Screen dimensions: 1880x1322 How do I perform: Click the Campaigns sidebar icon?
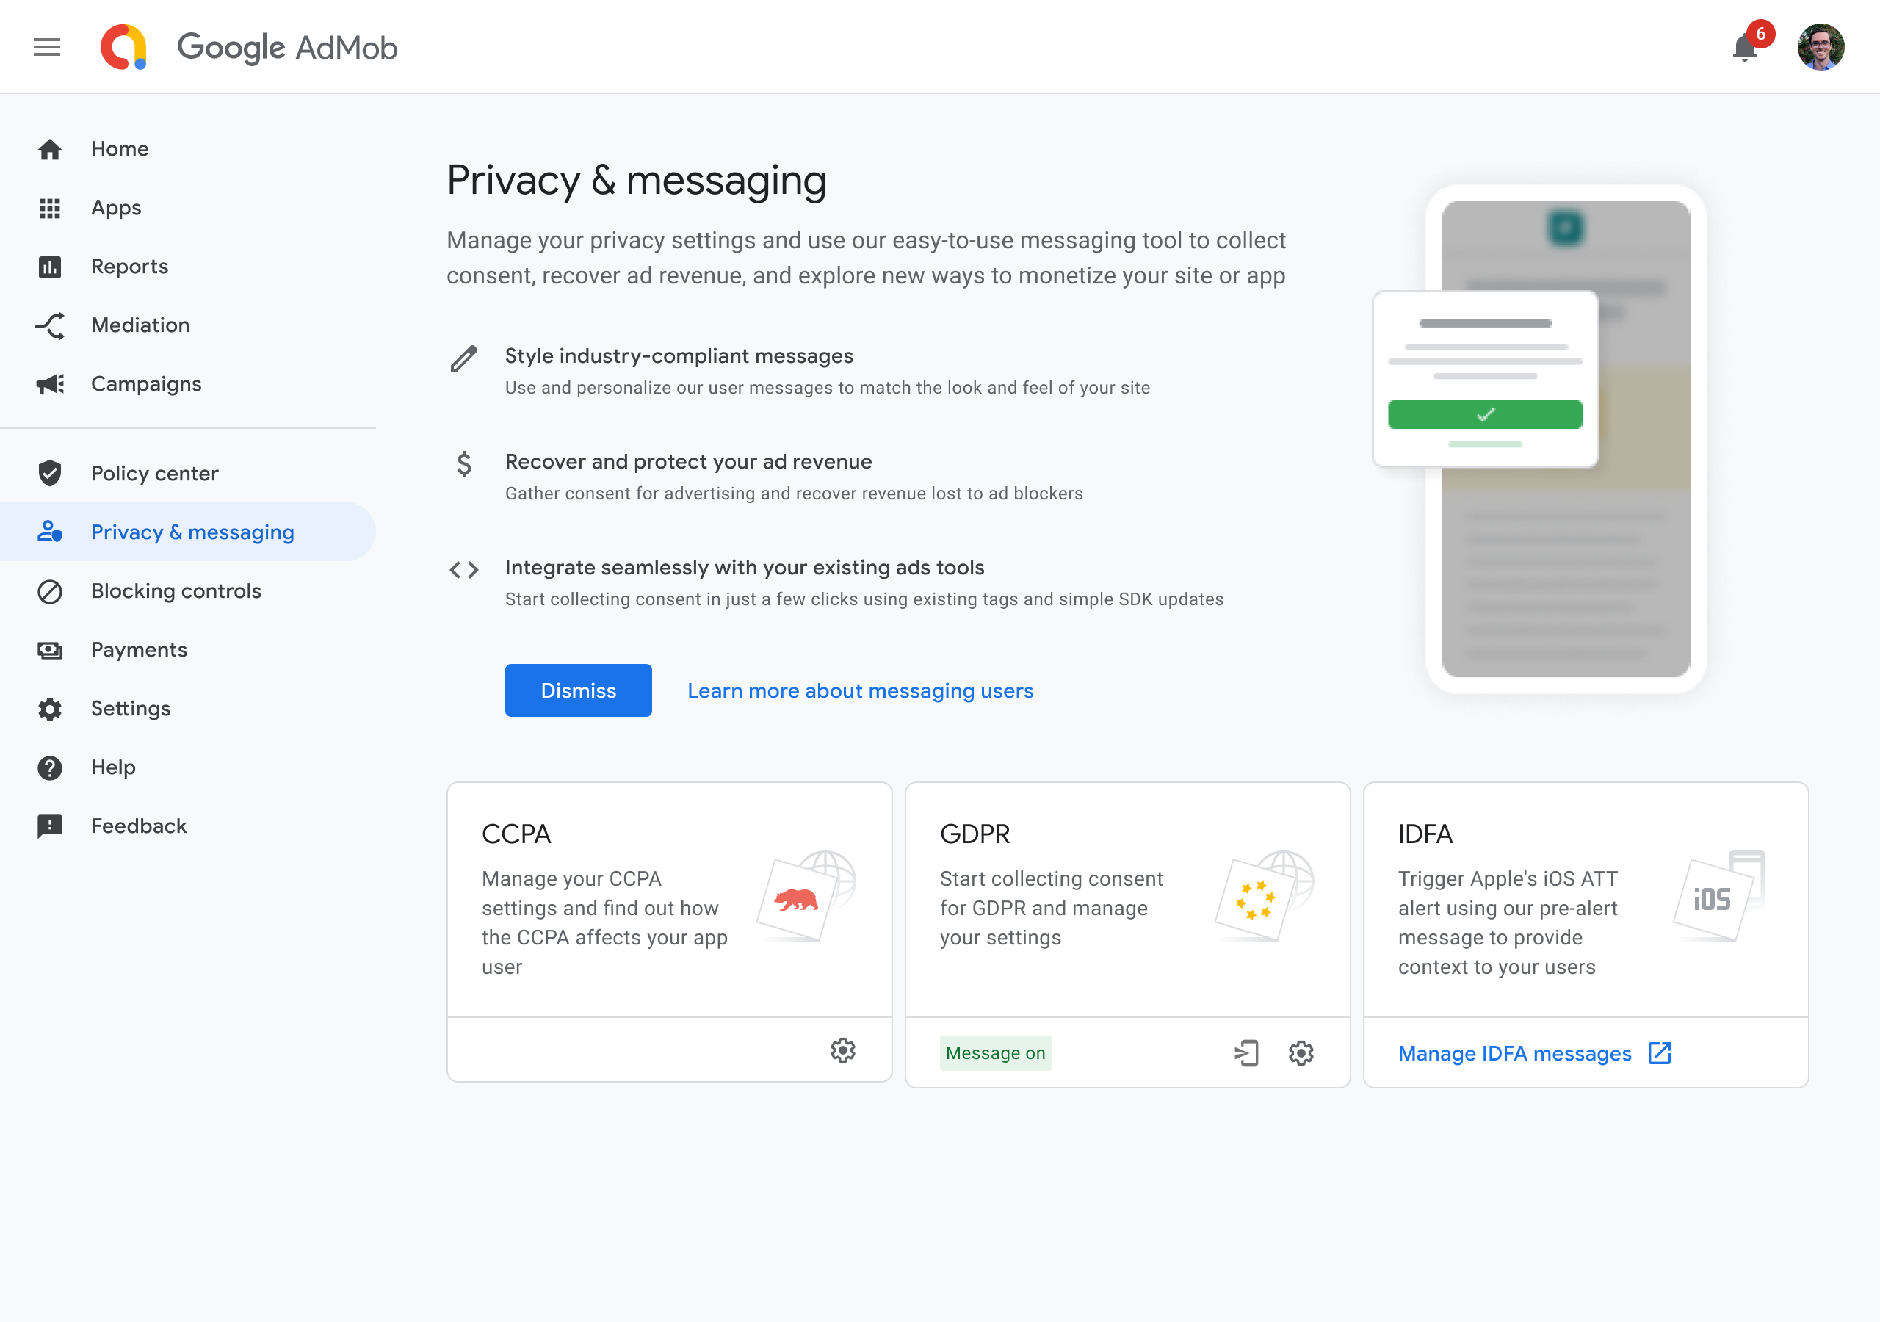48,383
